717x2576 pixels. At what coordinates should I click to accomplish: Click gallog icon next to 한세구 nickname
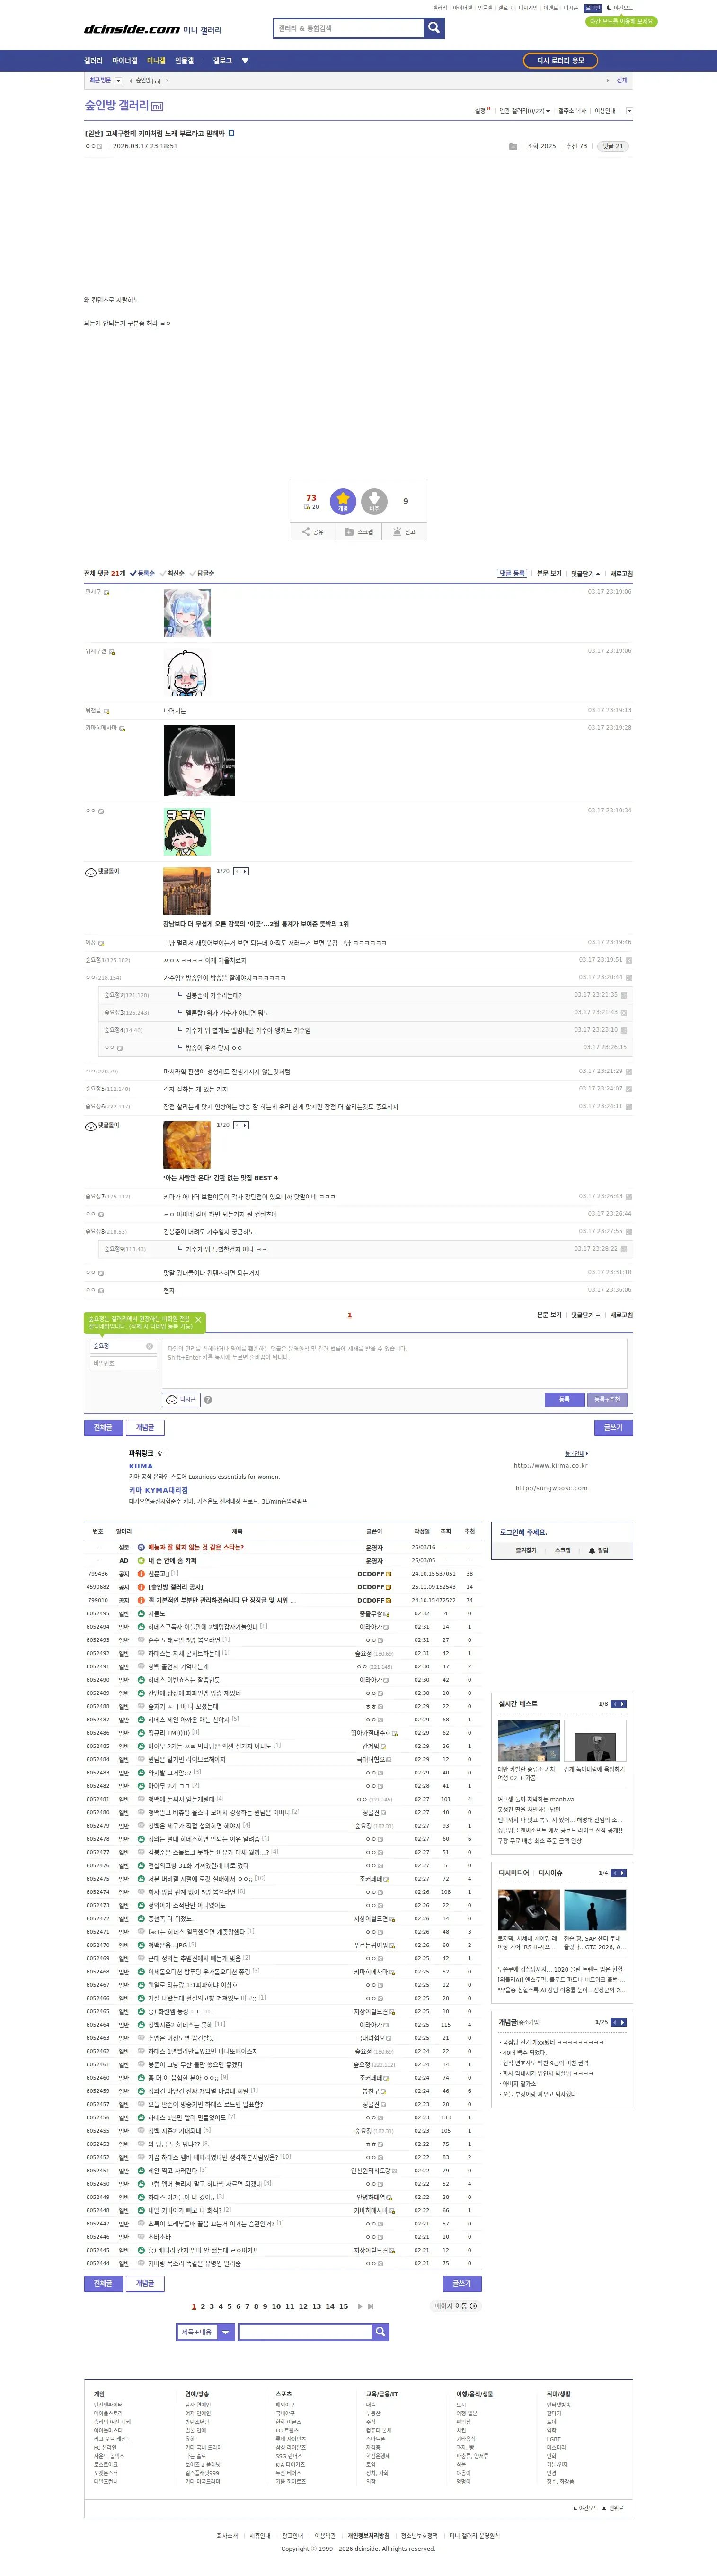(x=107, y=593)
